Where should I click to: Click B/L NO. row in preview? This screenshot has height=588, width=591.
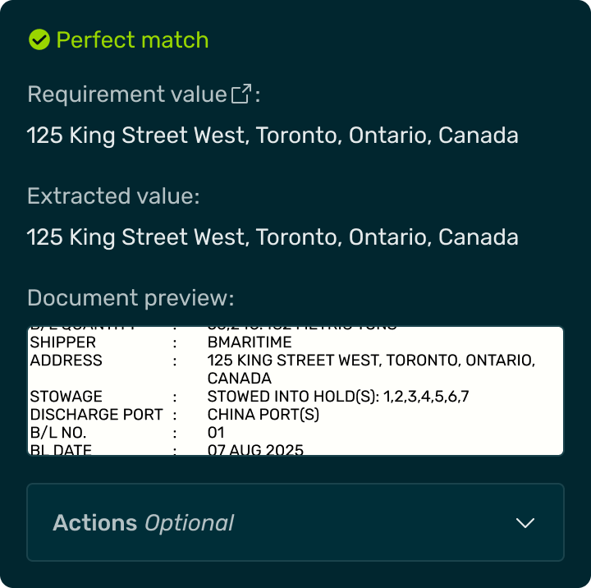coord(57,433)
